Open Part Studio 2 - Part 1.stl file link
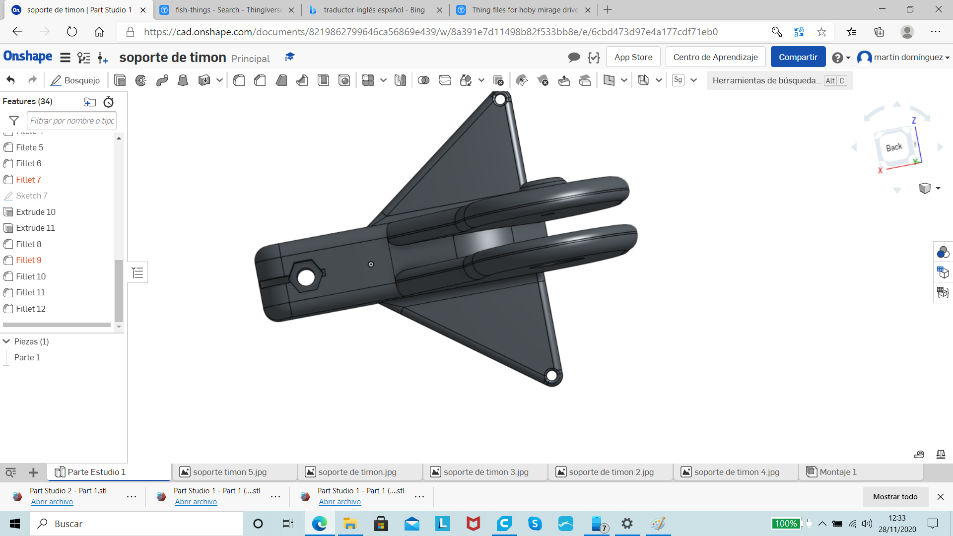The image size is (953, 536). point(52,502)
